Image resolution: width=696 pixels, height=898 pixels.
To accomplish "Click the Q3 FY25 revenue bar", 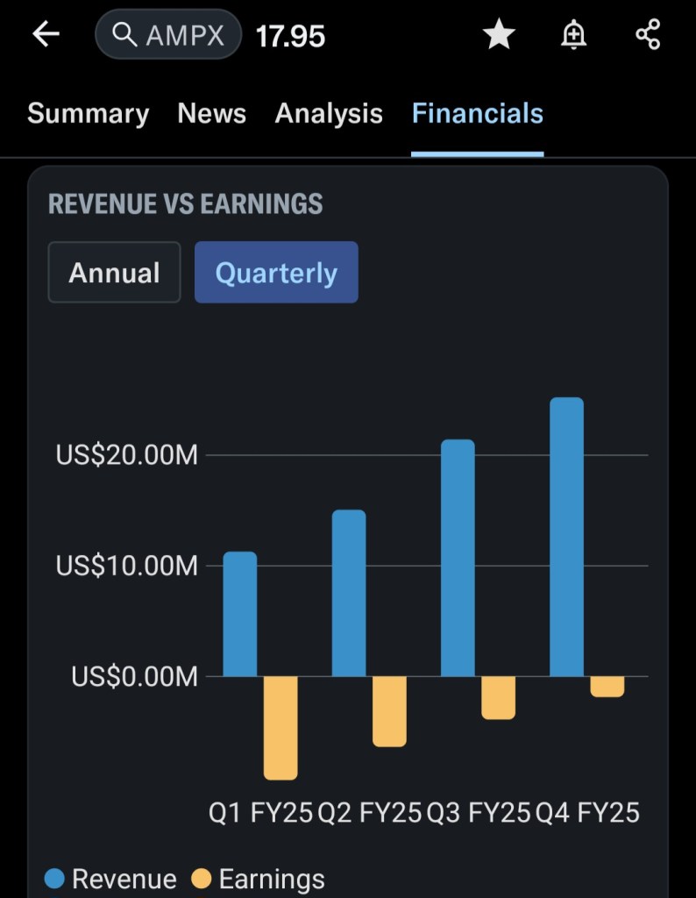I will pos(458,558).
